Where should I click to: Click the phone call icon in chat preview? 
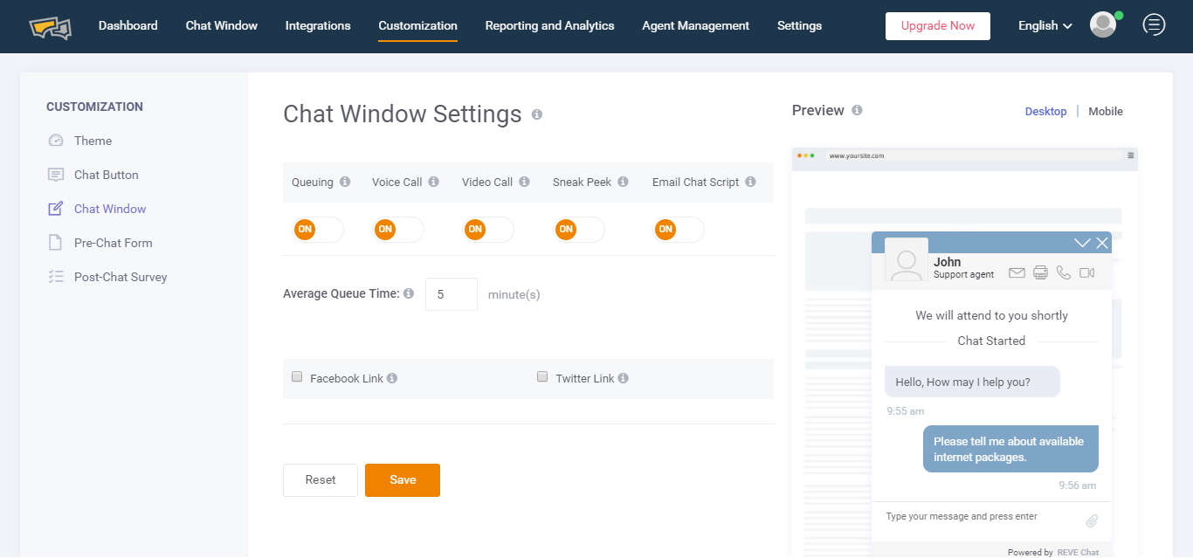click(1063, 272)
